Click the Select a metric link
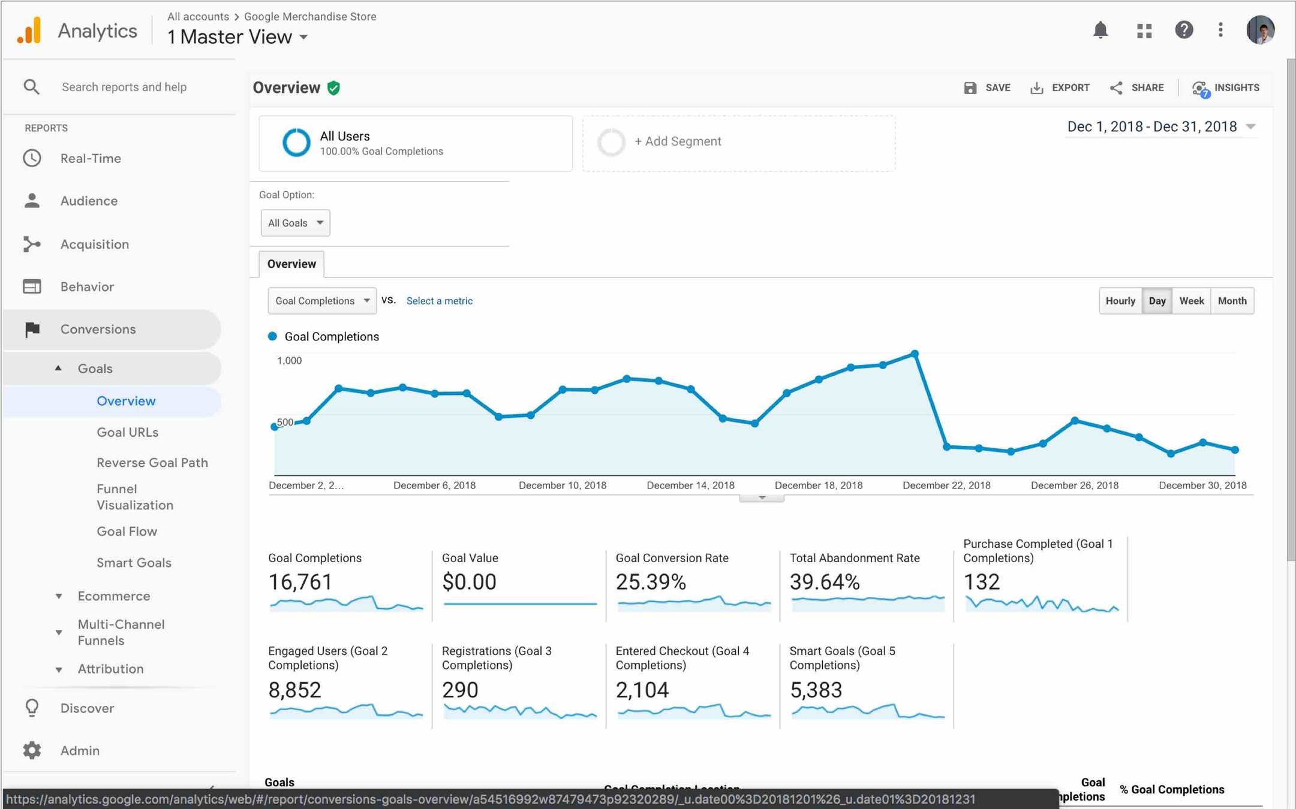Screen dimensions: 1296x809 coord(439,301)
